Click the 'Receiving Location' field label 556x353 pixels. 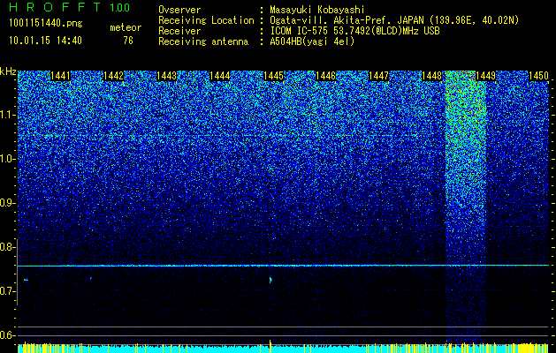[x=206, y=20]
